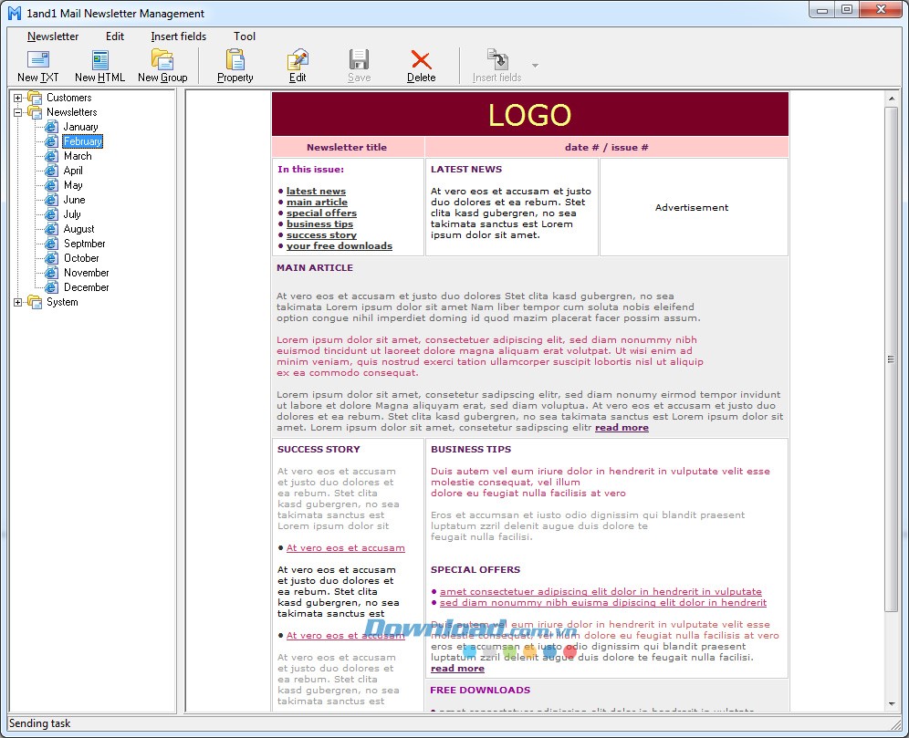The width and height of the screenshot is (909, 738).
Task: Click the New TXT toolbar icon
Action: coord(38,60)
